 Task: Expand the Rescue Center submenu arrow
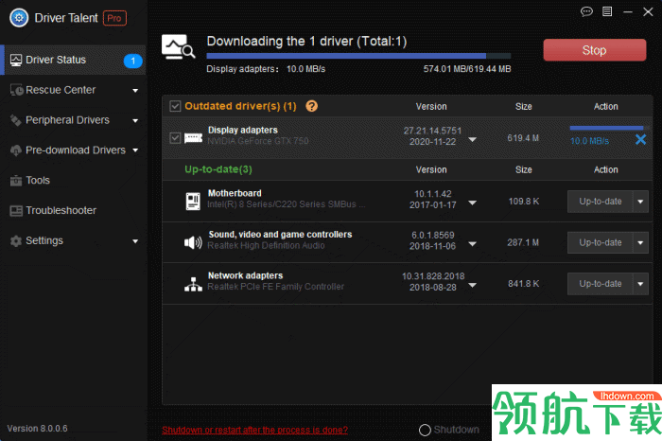(x=135, y=91)
